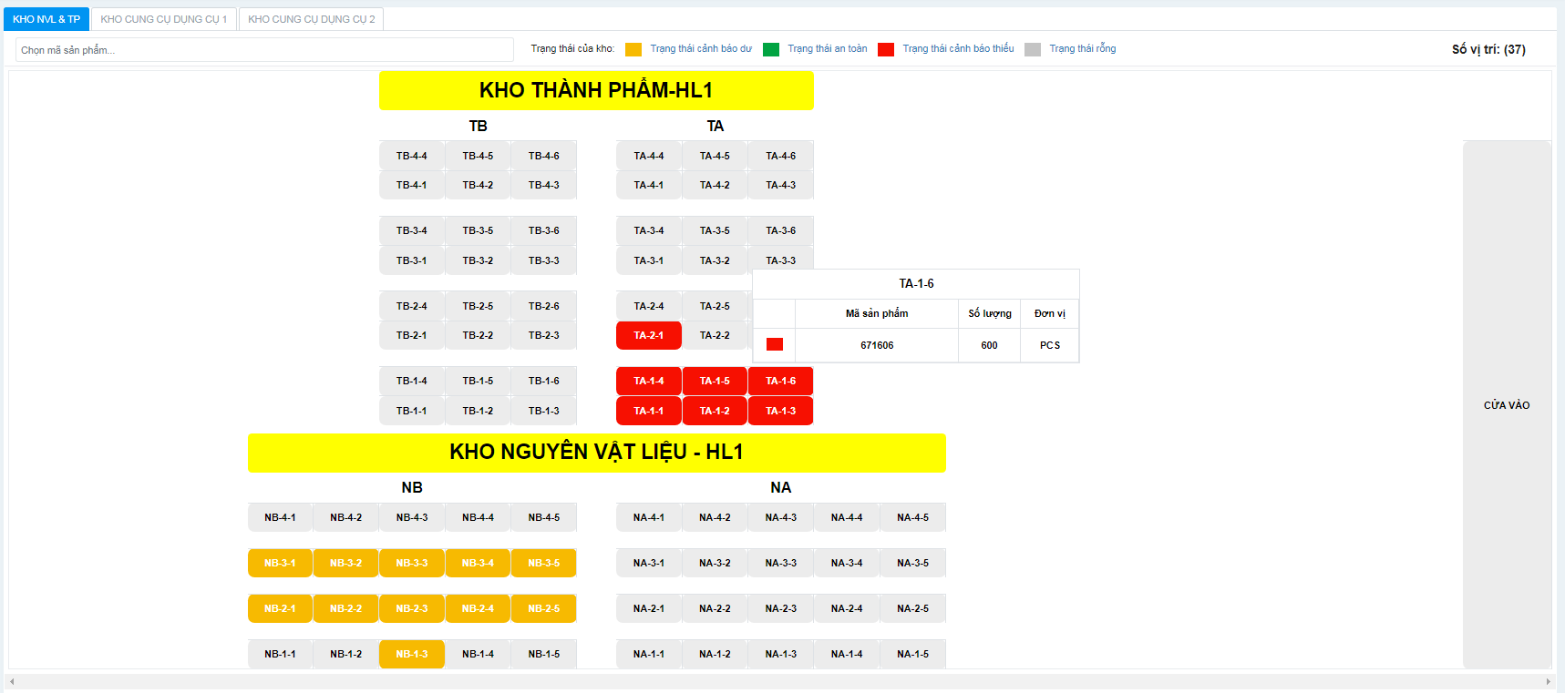Click the horizontal scrollbar left arrow
Image resolution: width=1565 pixels, height=693 pixels.
(12, 681)
